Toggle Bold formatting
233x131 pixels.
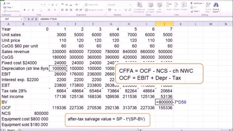click(24, 10)
